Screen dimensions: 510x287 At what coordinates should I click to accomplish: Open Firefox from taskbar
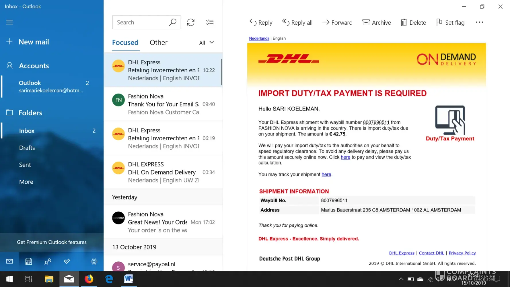click(x=89, y=279)
